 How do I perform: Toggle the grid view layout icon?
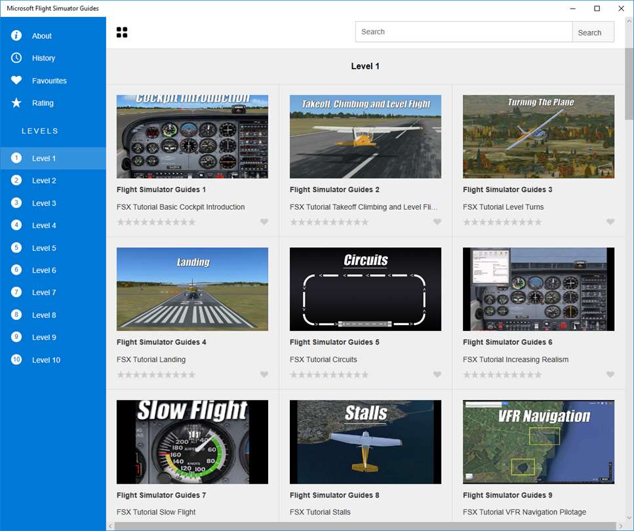[122, 32]
